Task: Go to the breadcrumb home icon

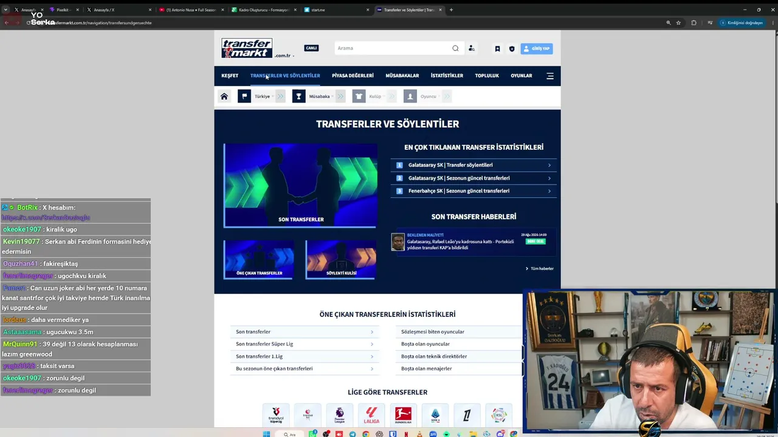Action: (x=224, y=97)
